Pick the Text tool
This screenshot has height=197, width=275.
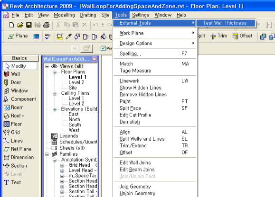[x=12, y=182]
